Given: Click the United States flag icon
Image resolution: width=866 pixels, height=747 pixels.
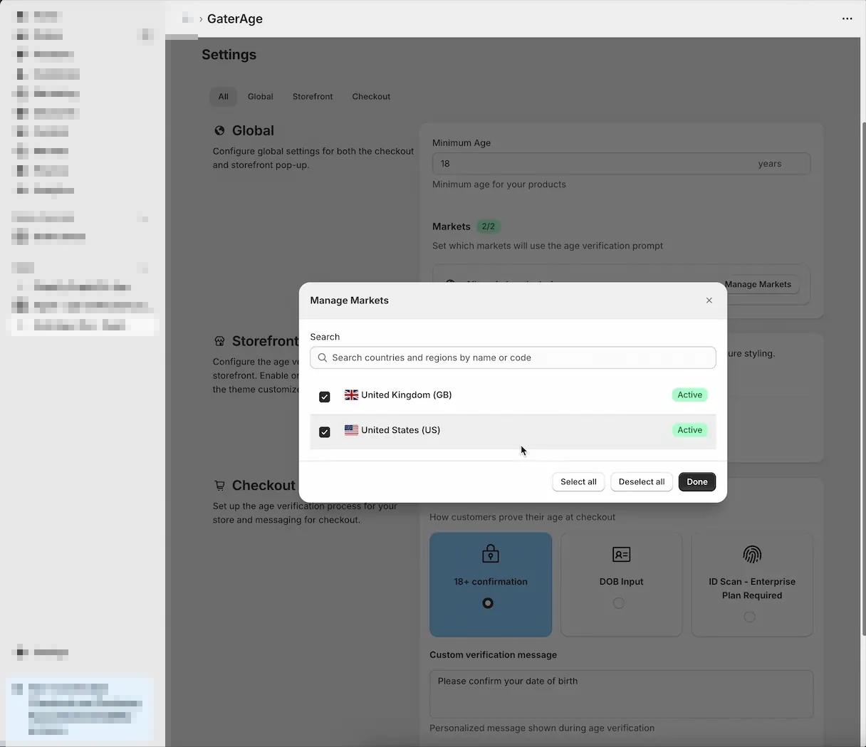Looking at the screenshot, I should click(x=351, y=430).
